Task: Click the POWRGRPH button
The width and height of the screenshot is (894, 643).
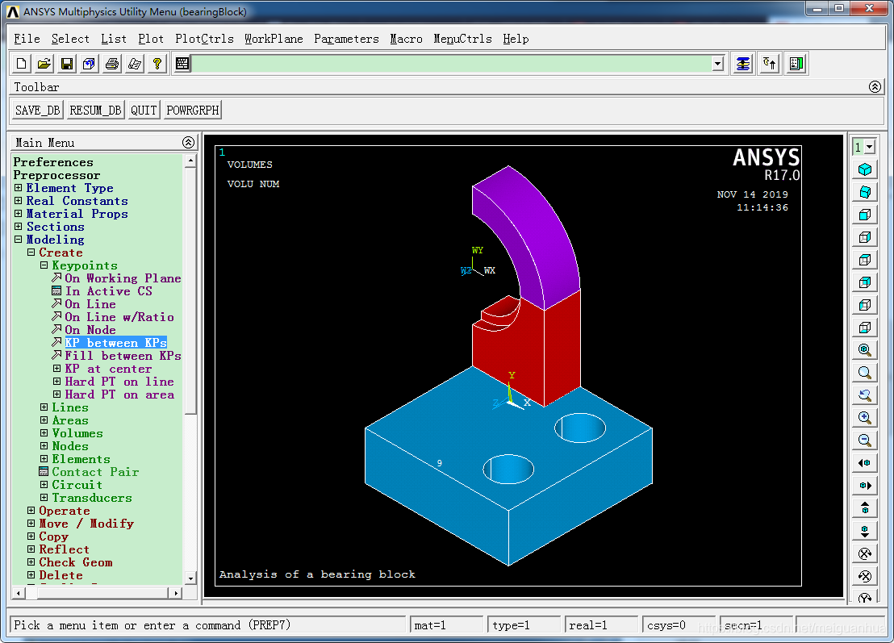Action: [x=193, y=110]
